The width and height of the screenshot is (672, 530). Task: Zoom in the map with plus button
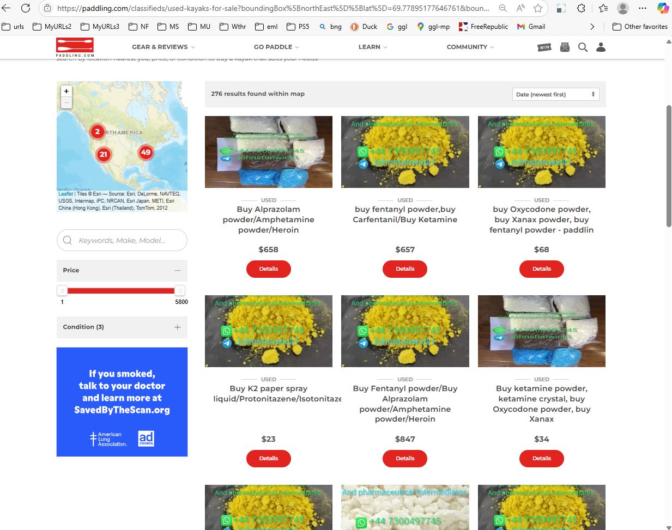coord(66,91)
